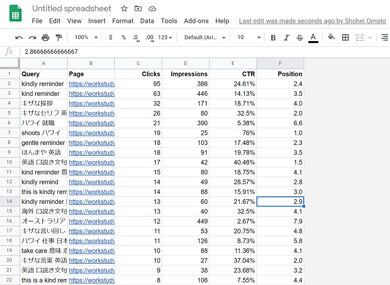
Task: Open the Format menu
Action: 122,21
